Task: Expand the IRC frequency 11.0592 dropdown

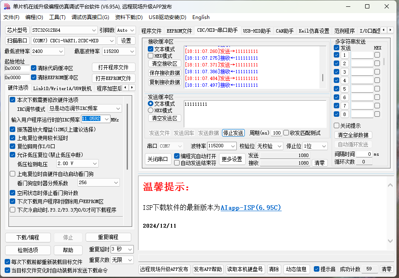Action: click(107, 119)
